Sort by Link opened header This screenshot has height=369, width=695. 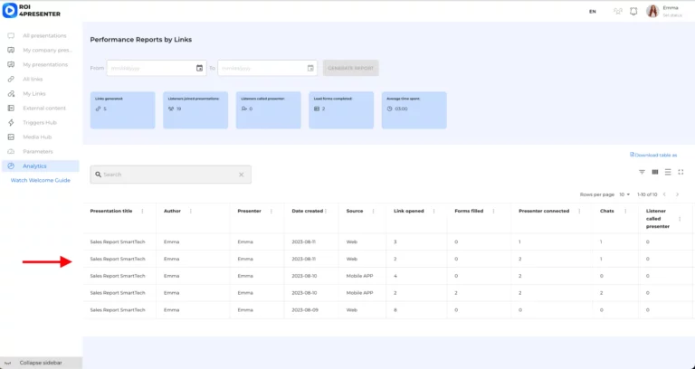pos(409,212)
